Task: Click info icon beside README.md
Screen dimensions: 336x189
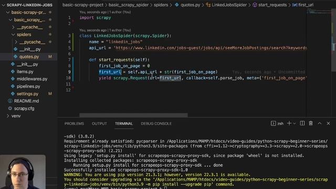Action: coord(10,101)
